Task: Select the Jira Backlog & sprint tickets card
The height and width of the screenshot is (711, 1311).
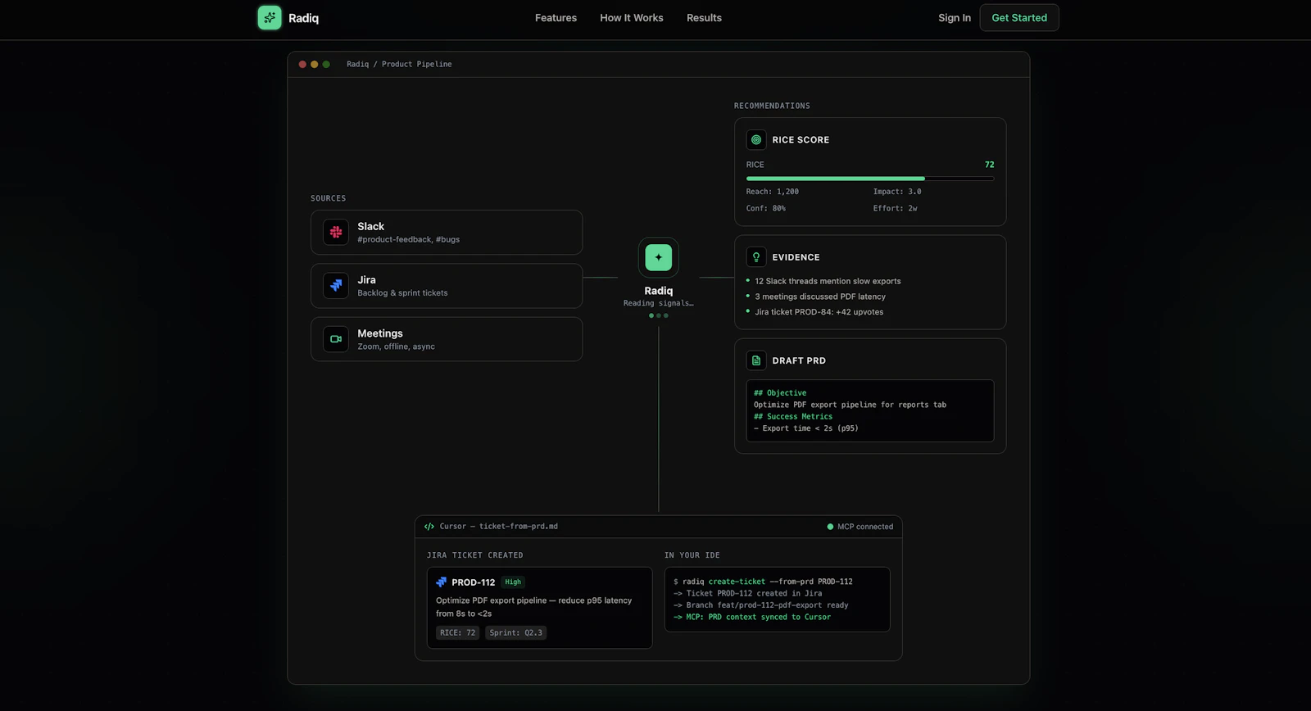Action: [x=447, y=286]
